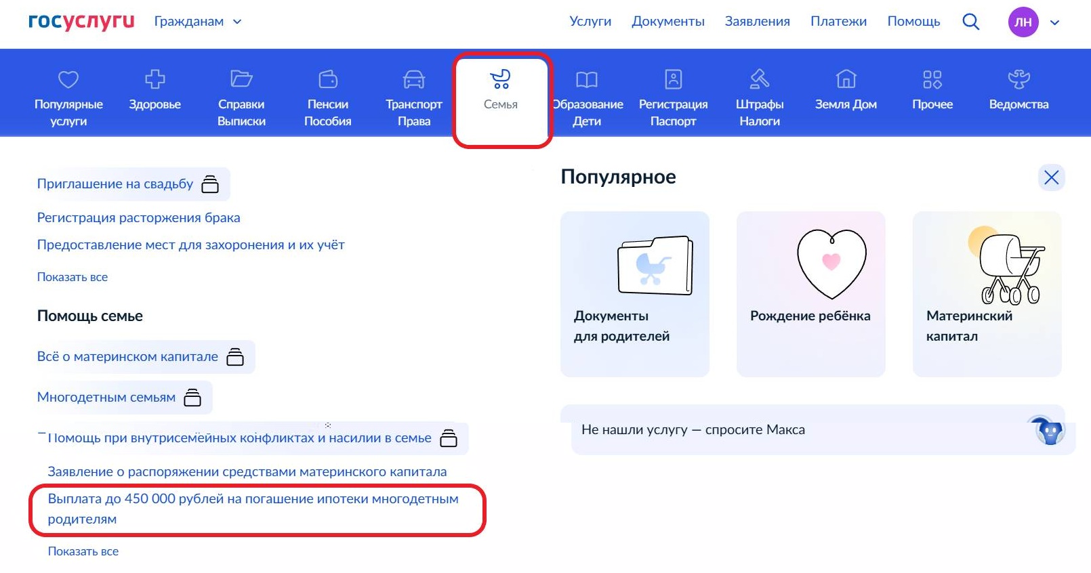Screen dimensions: 1091x573
Task: Click the folder illustration on Документы для родителей
Action: 655,265
